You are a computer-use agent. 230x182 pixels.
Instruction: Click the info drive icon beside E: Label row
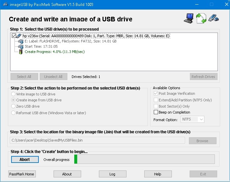(x=21, y=41)
